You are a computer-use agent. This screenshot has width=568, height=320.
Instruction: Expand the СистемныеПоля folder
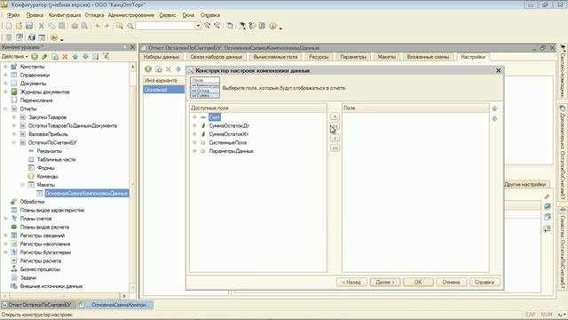coord(194,142)
